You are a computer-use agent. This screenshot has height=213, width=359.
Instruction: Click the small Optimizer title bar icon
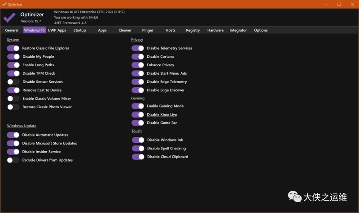tap(4, 4)
